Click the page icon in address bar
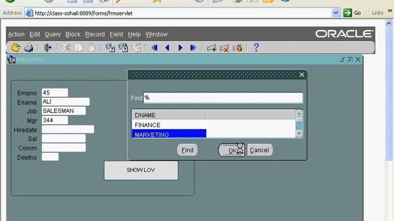This screenshot has width=394, height=221. 30,13
